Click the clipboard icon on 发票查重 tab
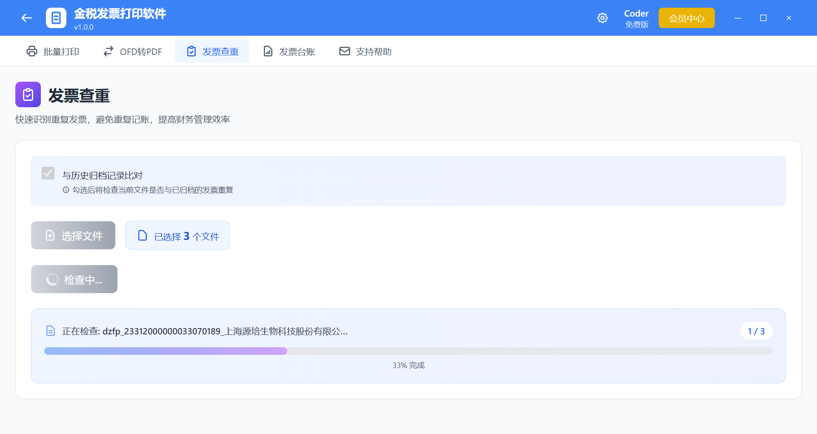The image size is (817, 434). pos(191,51)
